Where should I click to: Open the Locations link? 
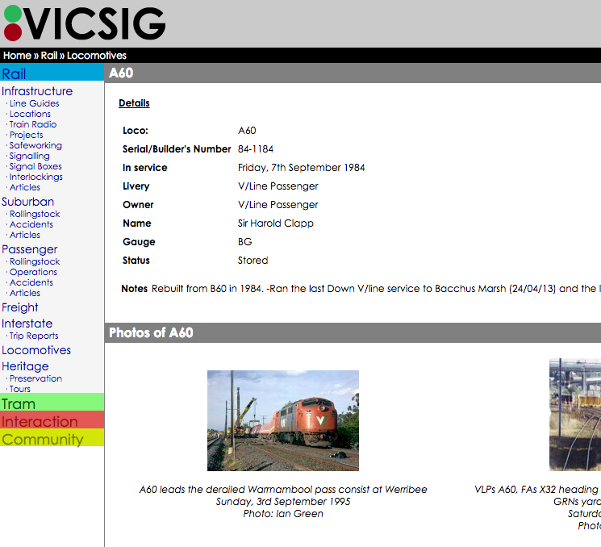pos(30,114)
